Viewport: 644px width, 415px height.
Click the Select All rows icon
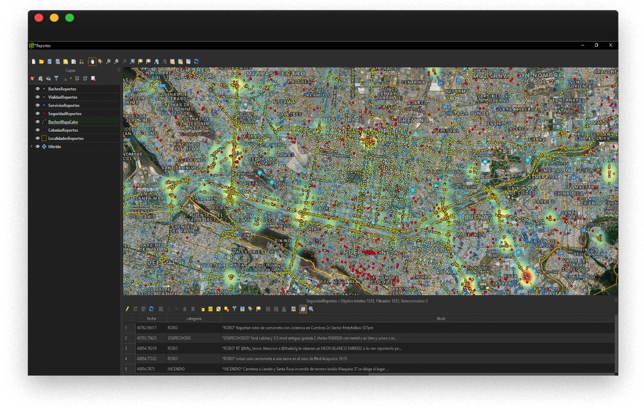(210, 309)
